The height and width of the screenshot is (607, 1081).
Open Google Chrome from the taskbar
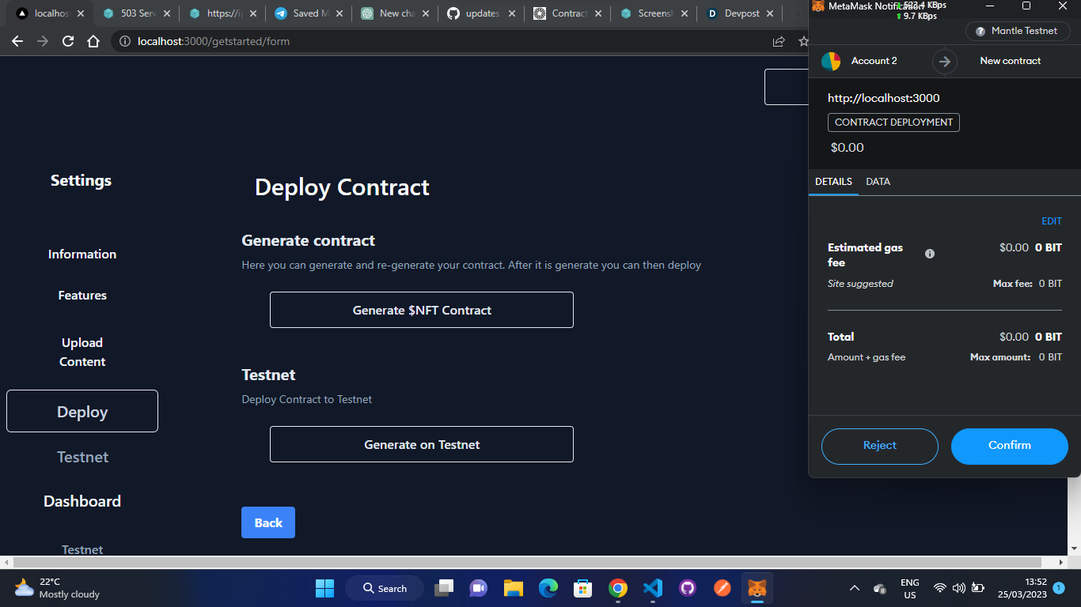coord(617,588)
